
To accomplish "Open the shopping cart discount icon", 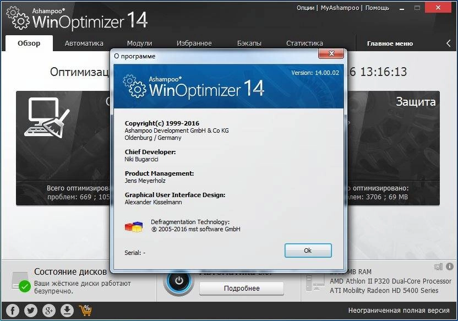I will [85, 310].
